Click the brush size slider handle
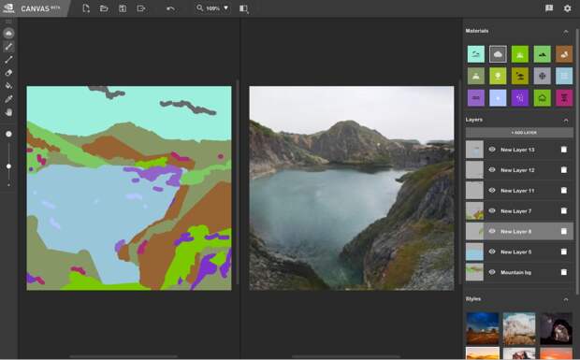Image resolution: width=580 pixels, height=360 pixels. point(8,166)
